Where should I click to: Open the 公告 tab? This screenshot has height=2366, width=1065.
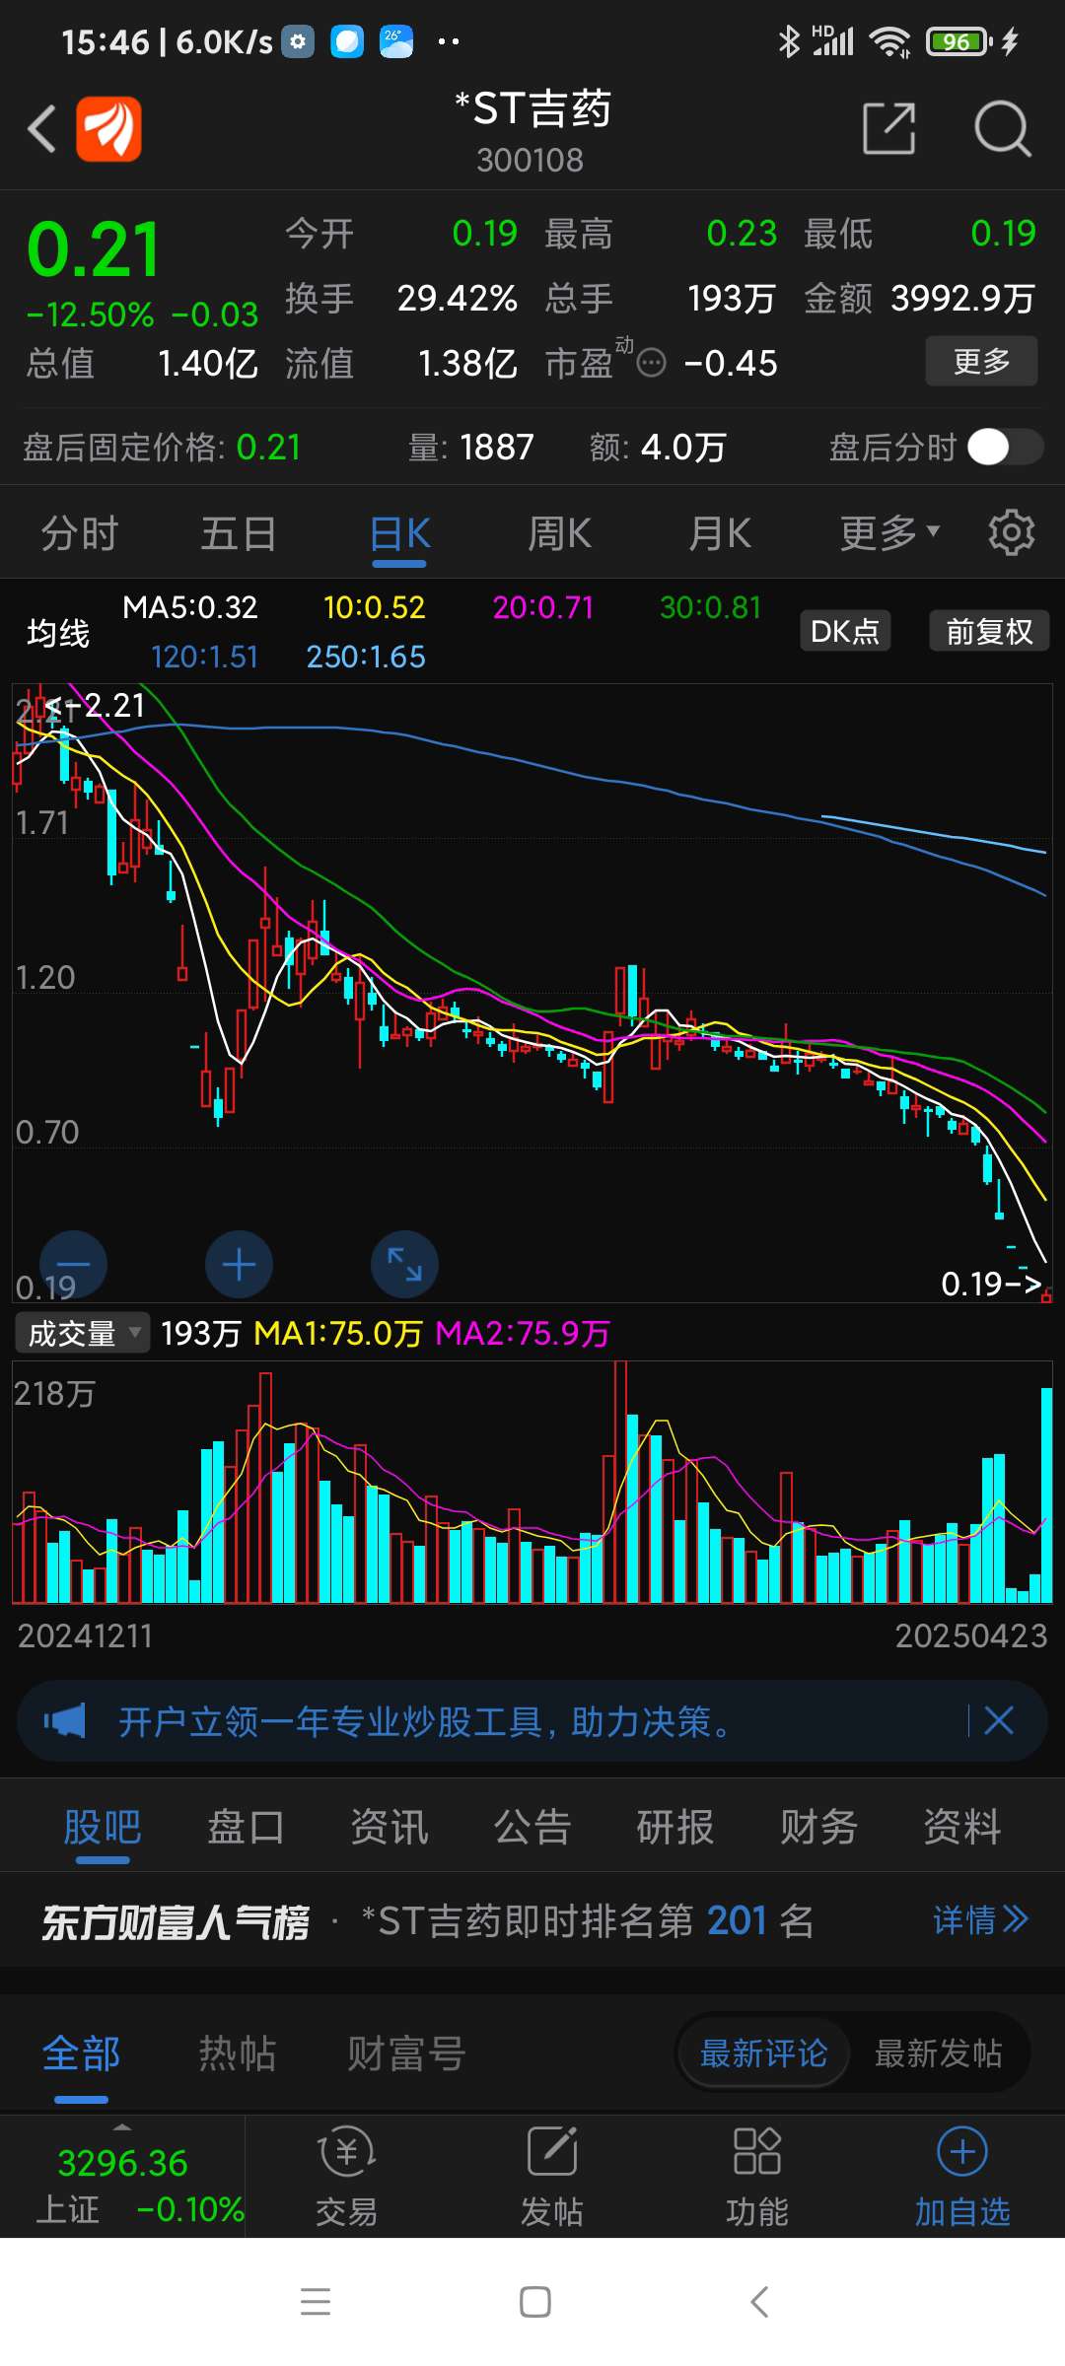point(532,1827)
